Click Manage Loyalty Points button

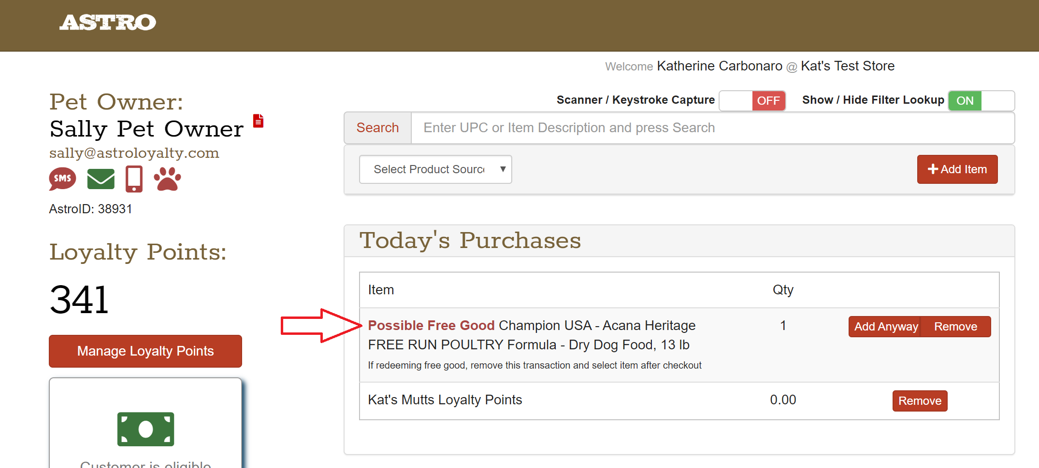145,351
